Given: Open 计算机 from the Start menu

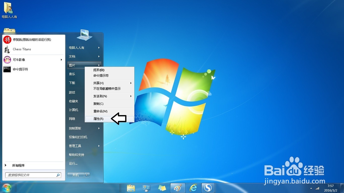Looking at the screenshot, I should click(74, 110).
